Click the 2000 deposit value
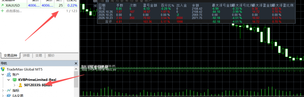The width and height of the screenshot is (304, 97). pos(180,18)
